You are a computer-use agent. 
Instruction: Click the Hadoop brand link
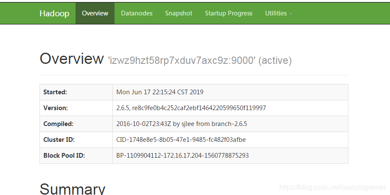(54, 13)
